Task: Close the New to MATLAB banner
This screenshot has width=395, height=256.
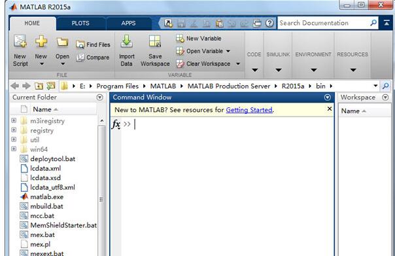Action: [329, 109]
